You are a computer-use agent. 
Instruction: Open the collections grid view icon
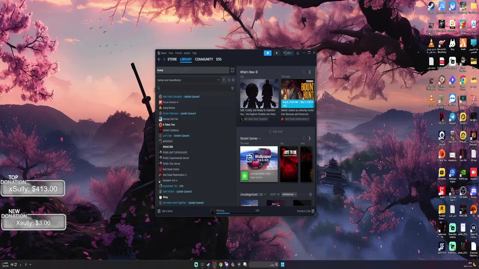click(x=232, y=70)
